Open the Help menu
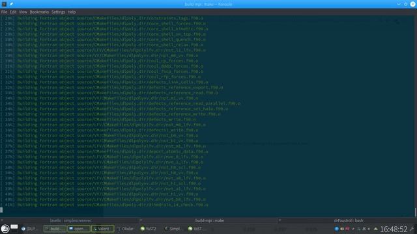 coord(72,12)
